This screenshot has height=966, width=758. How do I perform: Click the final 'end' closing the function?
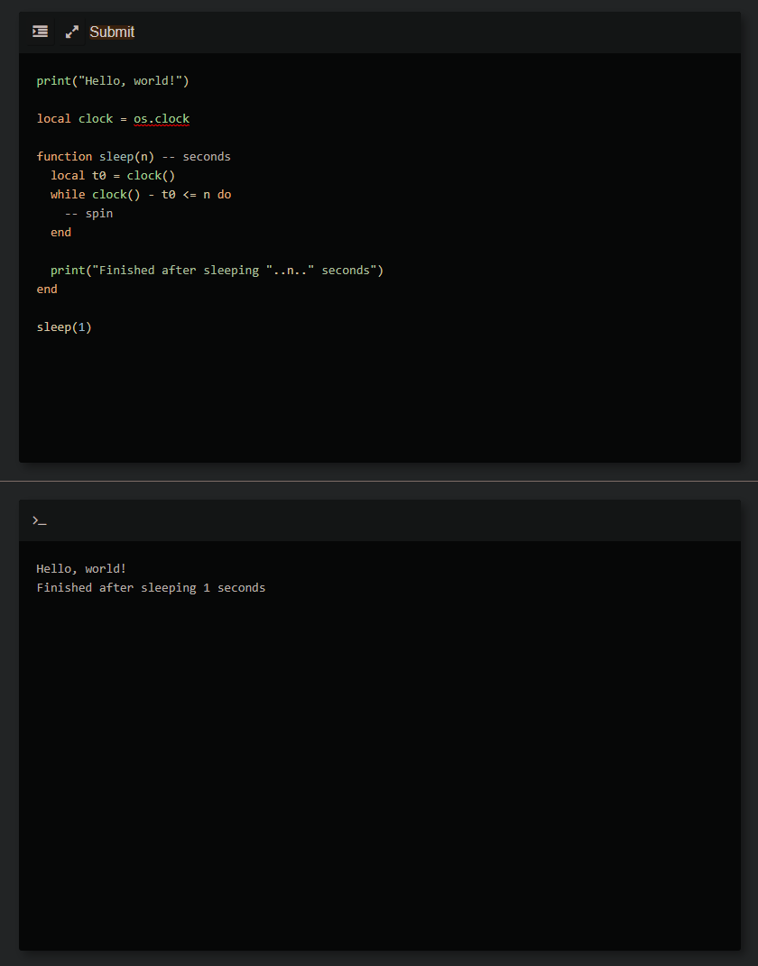pyautogui.click(x=47, y=289)
